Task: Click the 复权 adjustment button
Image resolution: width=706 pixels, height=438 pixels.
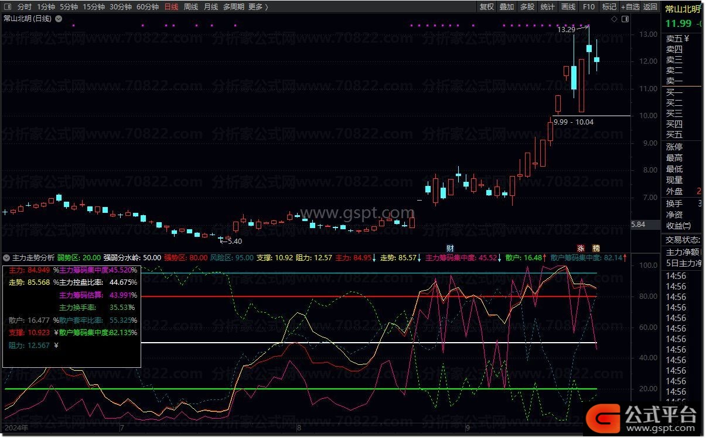Action: click(x=487, y=7)
